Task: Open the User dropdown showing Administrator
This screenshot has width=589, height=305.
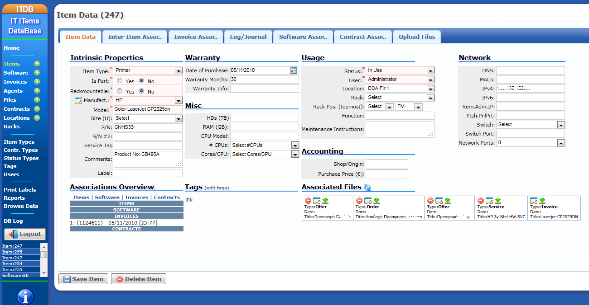Action: point(400,80)
